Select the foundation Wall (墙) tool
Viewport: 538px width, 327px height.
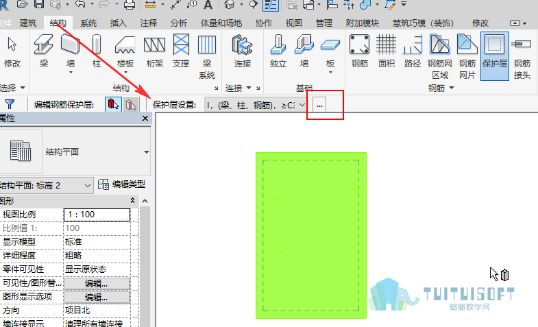[x=304, y=51]
